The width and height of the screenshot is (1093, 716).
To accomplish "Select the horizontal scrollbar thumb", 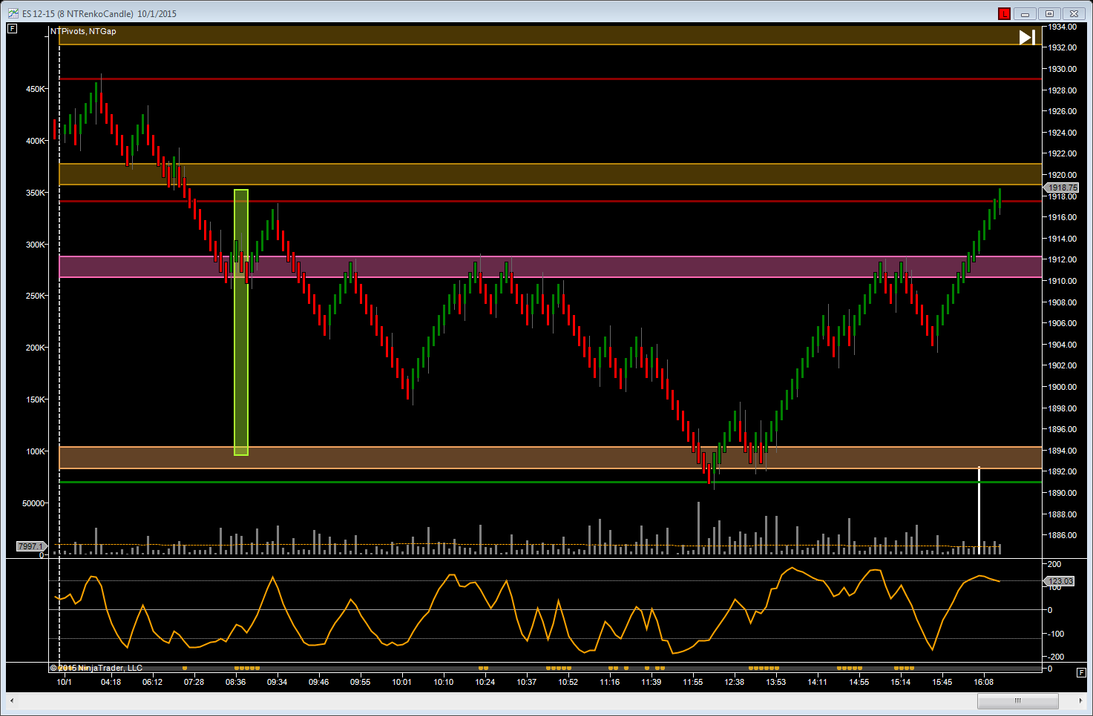I will (x=1018, y=700).
